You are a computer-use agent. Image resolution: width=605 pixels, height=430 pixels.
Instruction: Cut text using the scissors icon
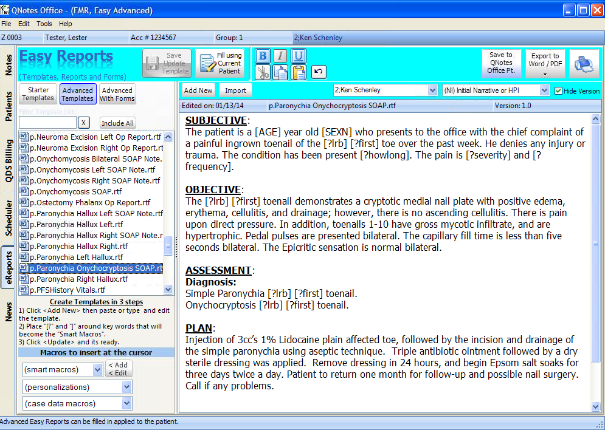coord(261,72)
